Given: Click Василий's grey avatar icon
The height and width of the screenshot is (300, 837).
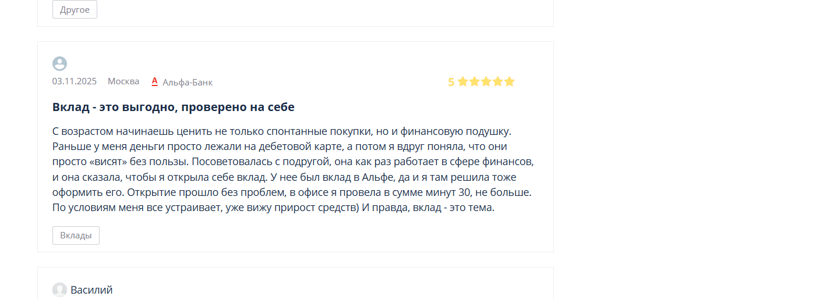Looking at the screenshot, I should point(59,290).
